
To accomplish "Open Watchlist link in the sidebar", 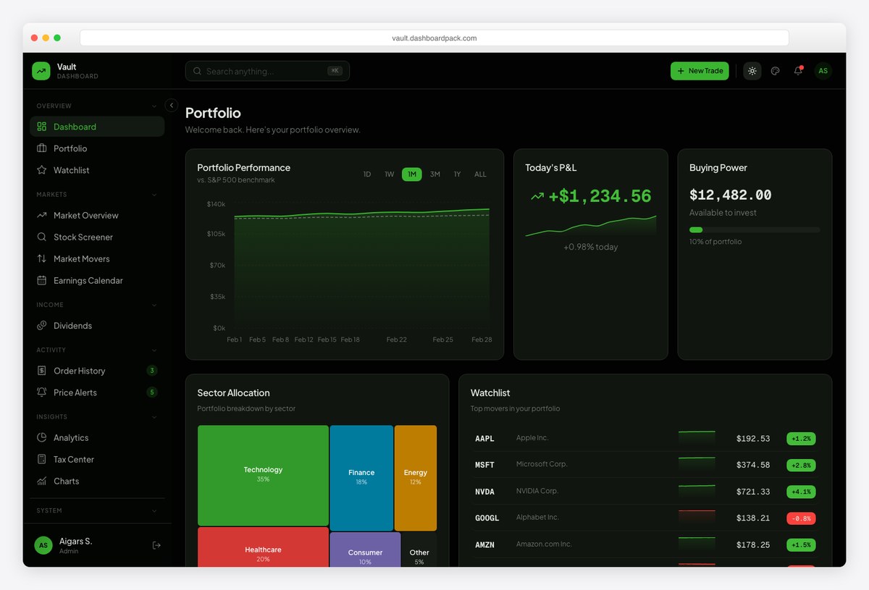I will click(x=97, y=170).
